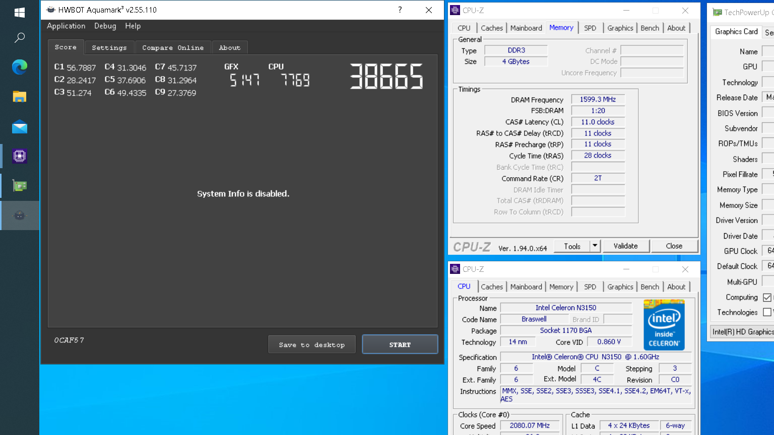Open the Mail app taskbar icon
The width and height of the screenshot is (774, 435).
pyautogui.click(x=20, y=126)
